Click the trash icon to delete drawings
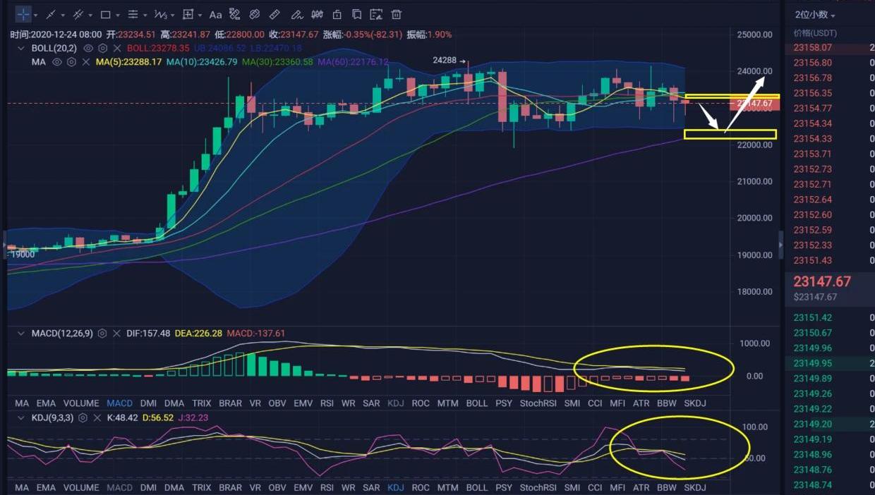875x495 pixels. [x=397, y=14]
